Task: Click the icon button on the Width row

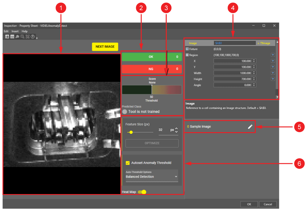Action: point(273,73)
